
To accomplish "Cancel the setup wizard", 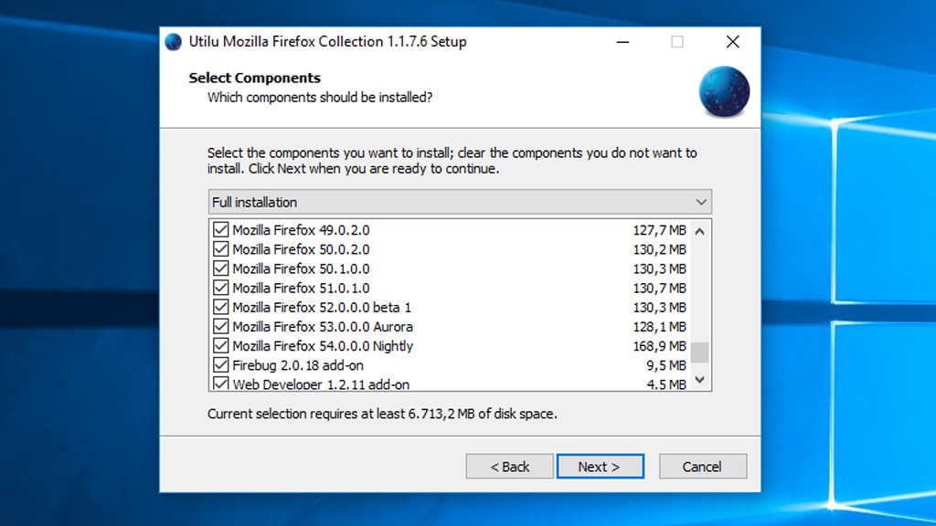I will click(x=703, y=467).
